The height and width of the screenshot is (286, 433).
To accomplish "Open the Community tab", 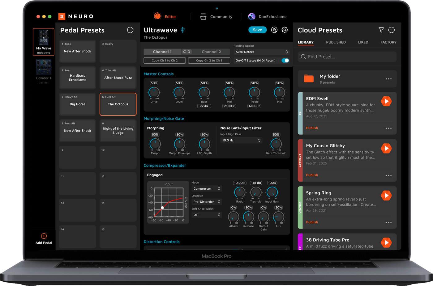I will (x=216, y=17).
